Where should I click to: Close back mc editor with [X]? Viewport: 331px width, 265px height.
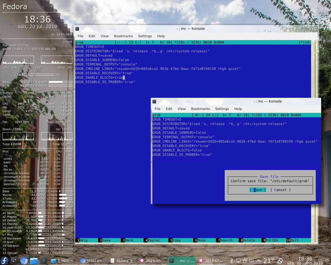coord(308,42)
